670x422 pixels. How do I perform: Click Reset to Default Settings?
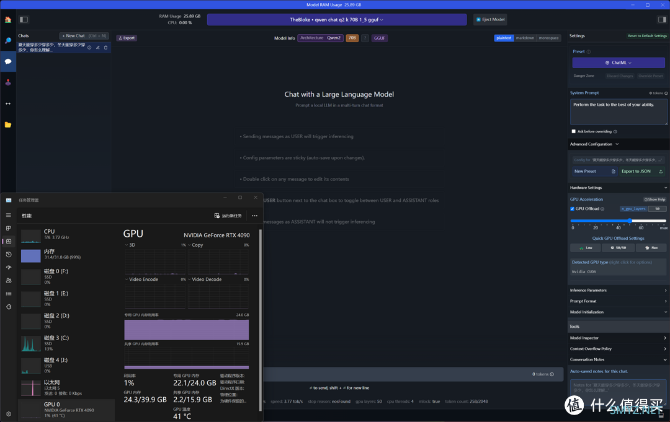coord(647,36)
